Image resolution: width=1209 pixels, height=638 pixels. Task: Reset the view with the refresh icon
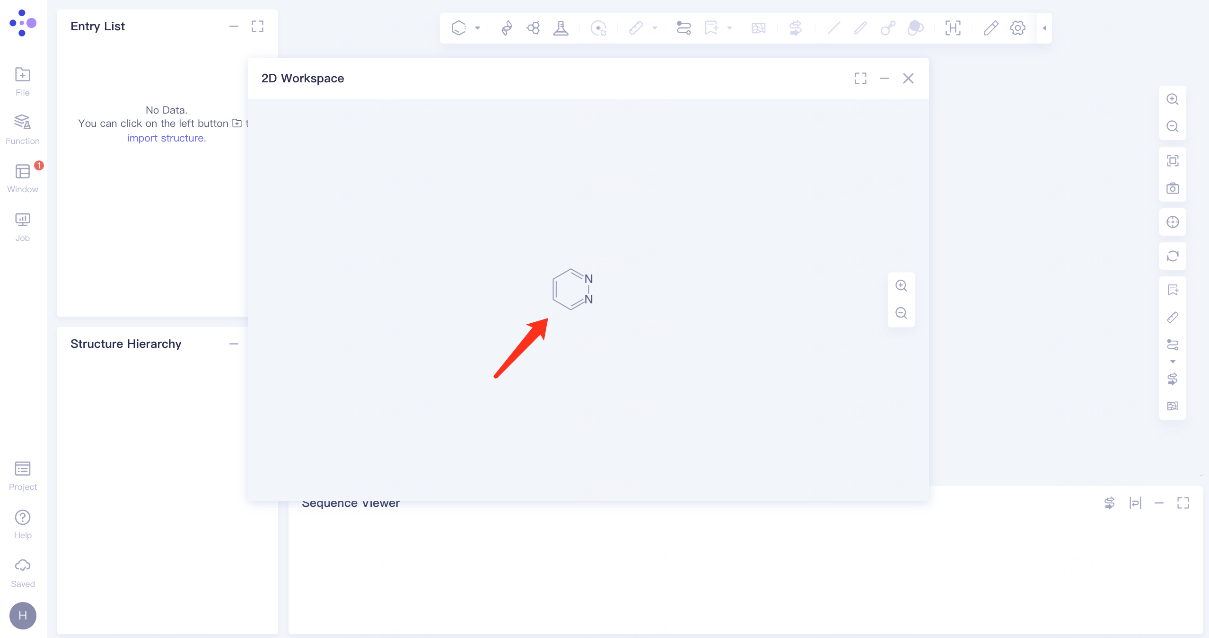pyautogui.click(x=1173, y=256)
